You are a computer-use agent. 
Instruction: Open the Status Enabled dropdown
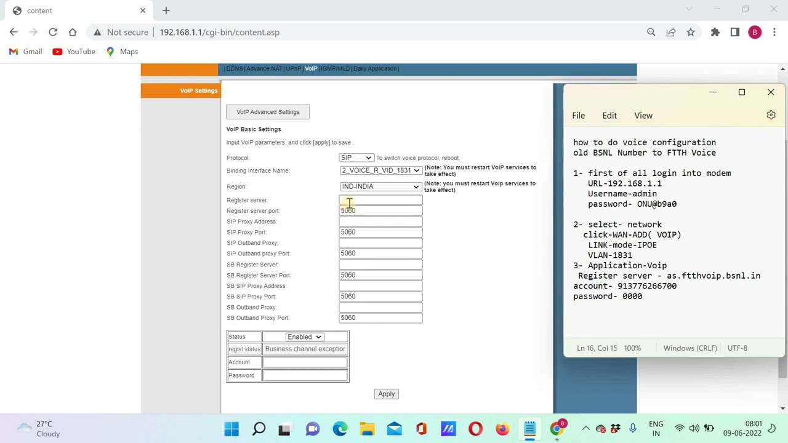tap(305, 337)
